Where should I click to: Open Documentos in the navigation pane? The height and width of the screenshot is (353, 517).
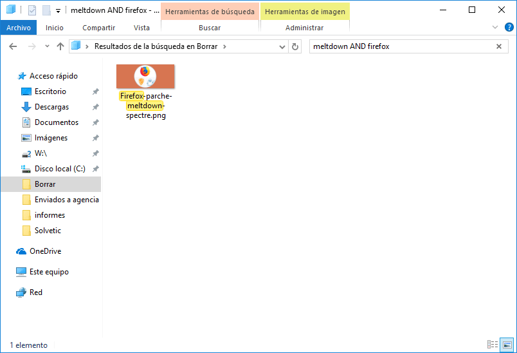coord(57,122)
